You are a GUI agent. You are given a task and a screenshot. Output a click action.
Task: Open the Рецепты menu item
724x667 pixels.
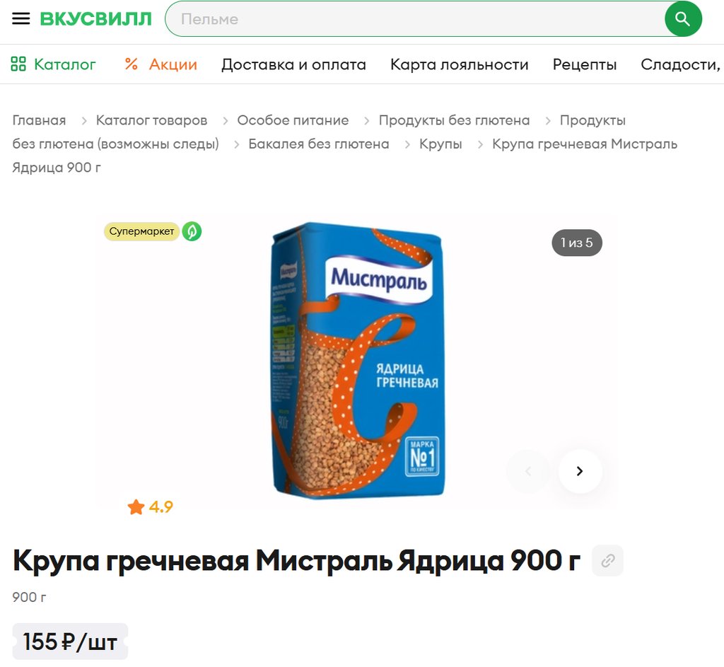pos(585,64)
